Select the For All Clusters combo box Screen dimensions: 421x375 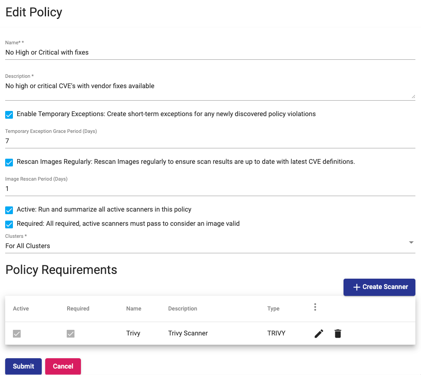click(207, 246)
